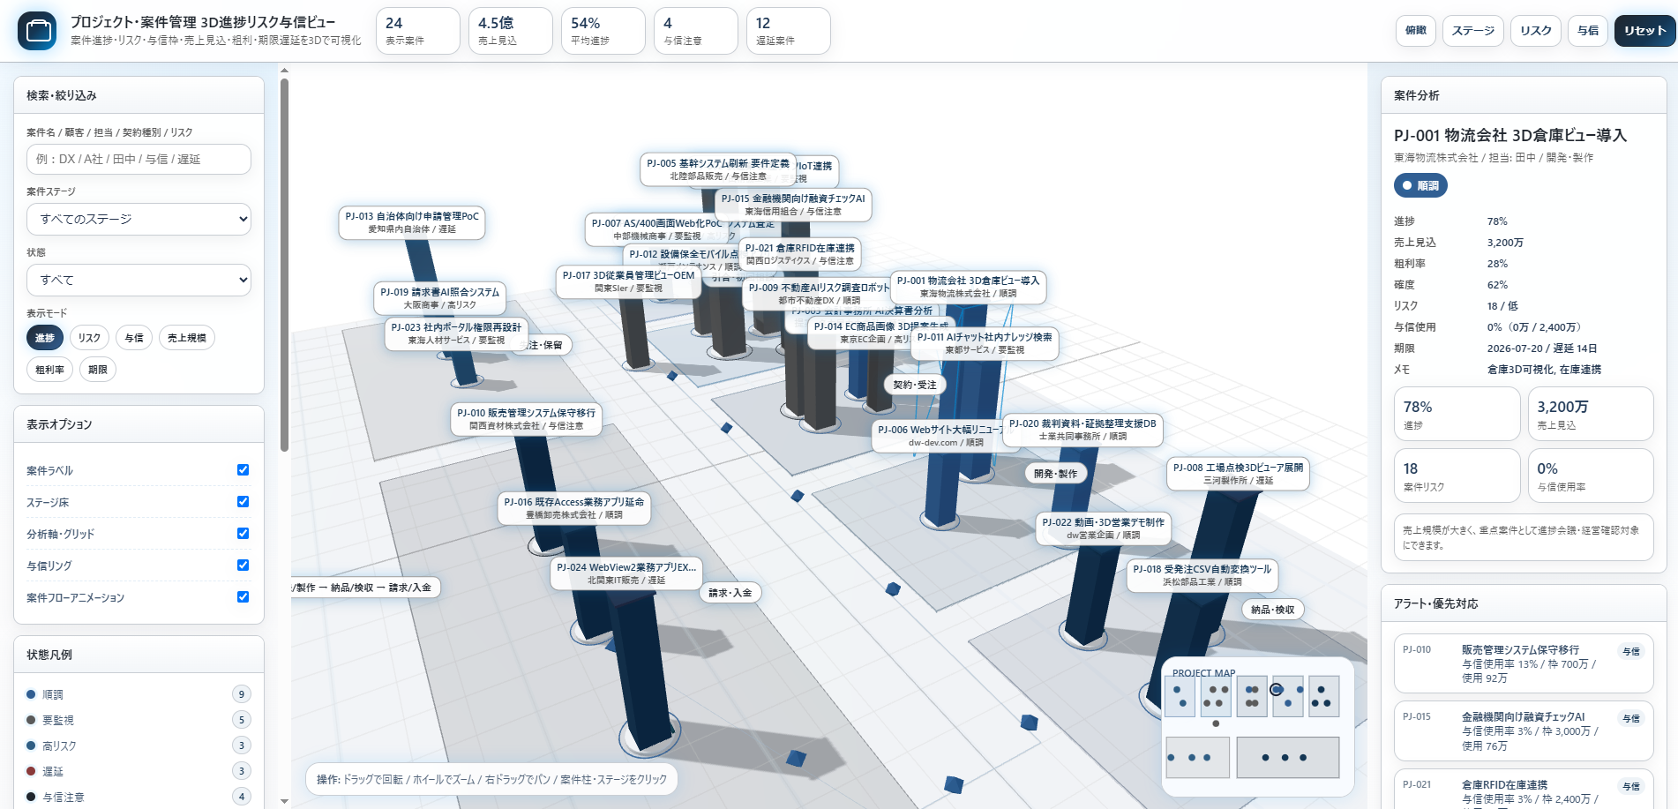Focus the project search input field
Screen dimensions: 1678x809
[x=139, y=160]
